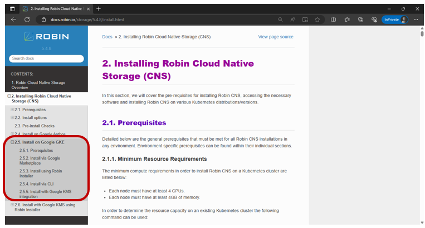425x228 pixels.
Task: Click the page vertical scrollbar thumb
Action: click(422, 34)
